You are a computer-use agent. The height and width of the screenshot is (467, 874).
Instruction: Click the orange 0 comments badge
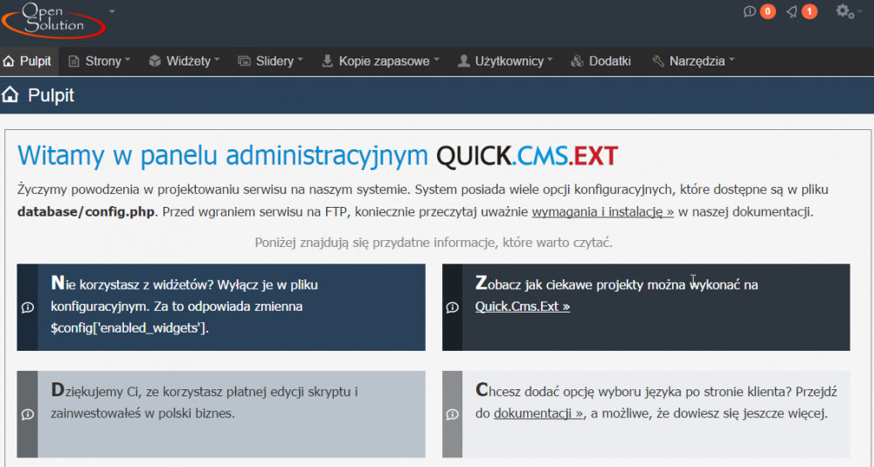click(x=767, y=11)
